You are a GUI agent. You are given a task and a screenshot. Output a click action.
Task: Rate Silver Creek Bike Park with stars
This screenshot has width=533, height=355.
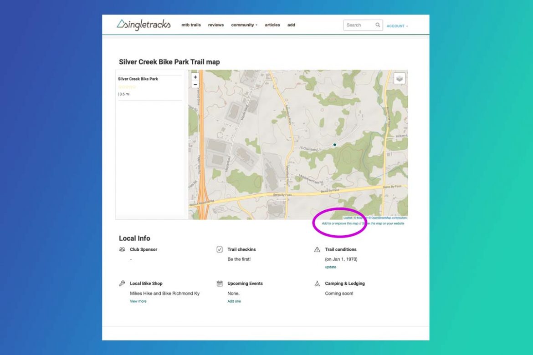pyautogui.click(x=127, y=86)
